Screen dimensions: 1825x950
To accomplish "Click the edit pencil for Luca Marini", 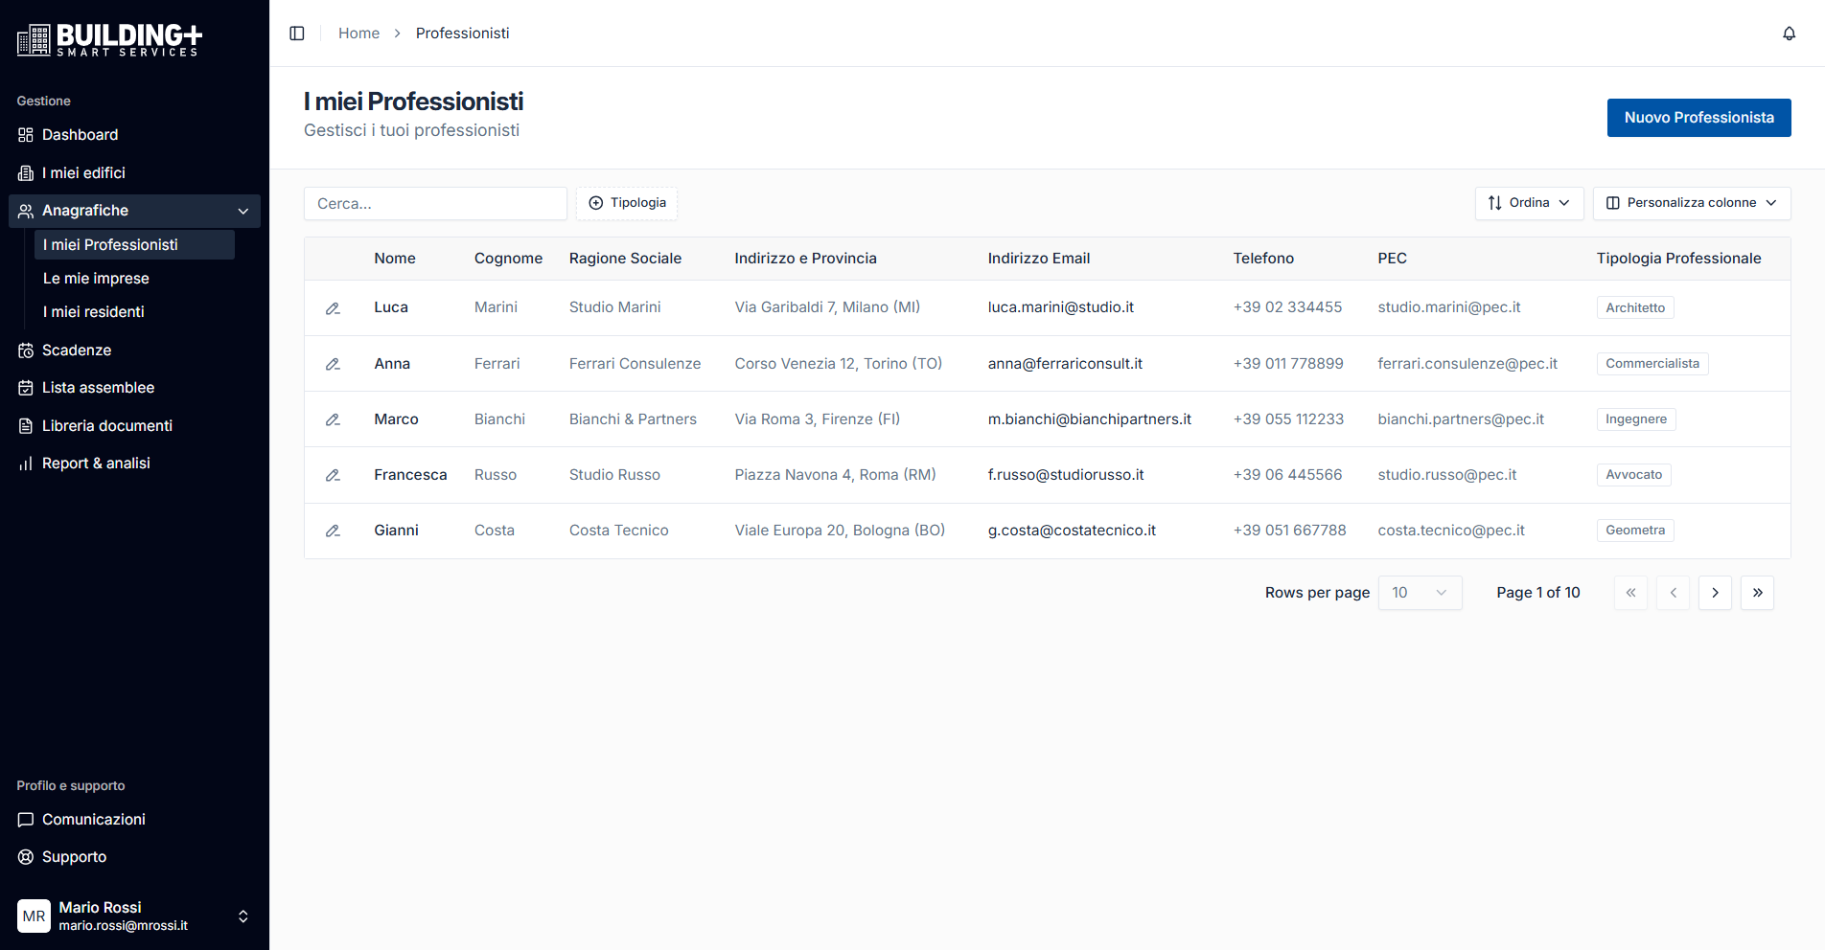I will pos(333,308).
